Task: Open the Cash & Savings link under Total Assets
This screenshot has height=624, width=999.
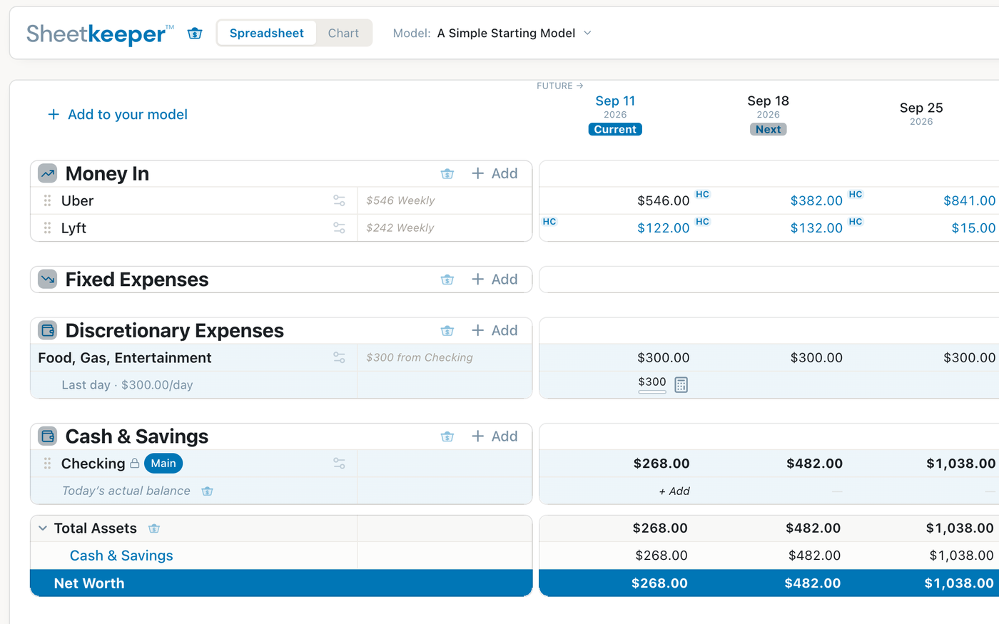Action: [x=121, y=556]
